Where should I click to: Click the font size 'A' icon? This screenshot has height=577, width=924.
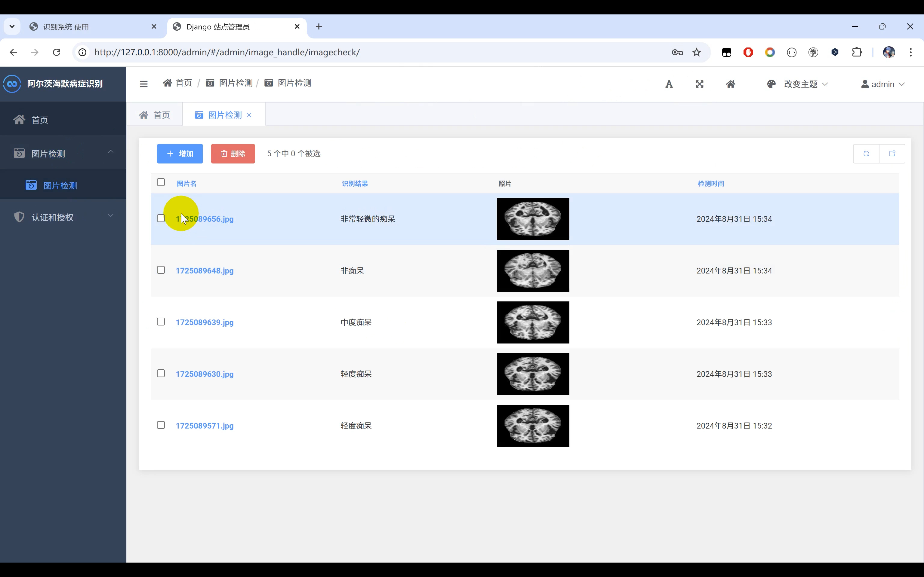coord(669,84)
